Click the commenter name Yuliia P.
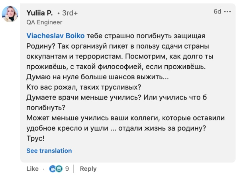239x178 pixels. coord(39,12)
